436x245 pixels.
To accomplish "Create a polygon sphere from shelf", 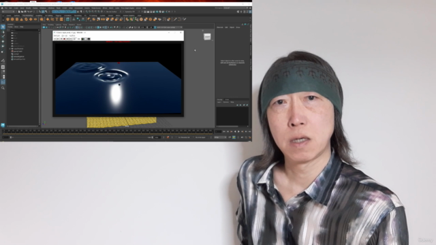I will 7,20.
